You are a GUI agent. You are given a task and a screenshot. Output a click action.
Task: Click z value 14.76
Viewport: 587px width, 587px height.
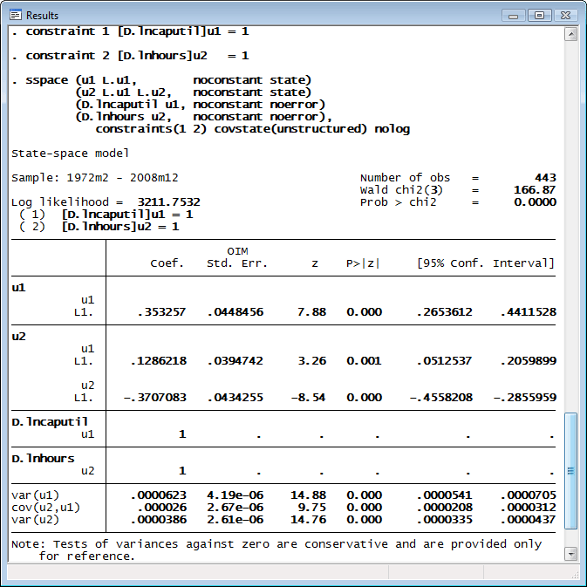pyautogui.click(x=309, y=520)
